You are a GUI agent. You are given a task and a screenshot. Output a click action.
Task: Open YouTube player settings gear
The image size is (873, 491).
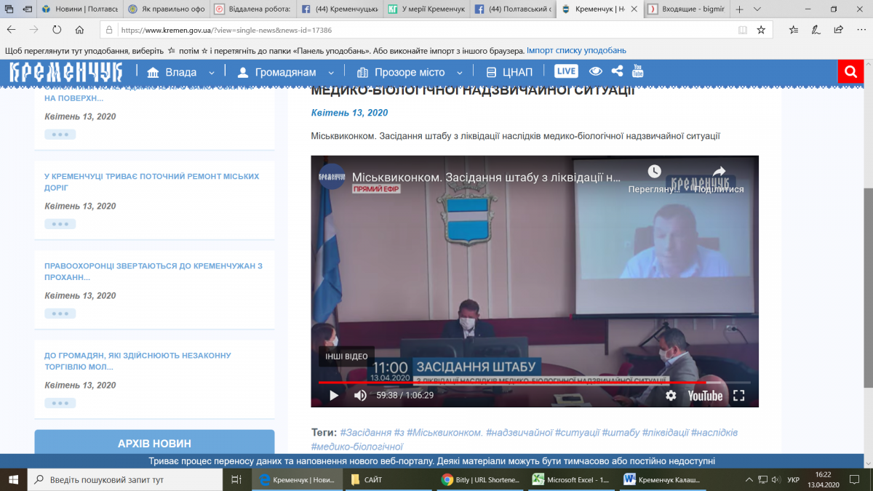(671, 396)
